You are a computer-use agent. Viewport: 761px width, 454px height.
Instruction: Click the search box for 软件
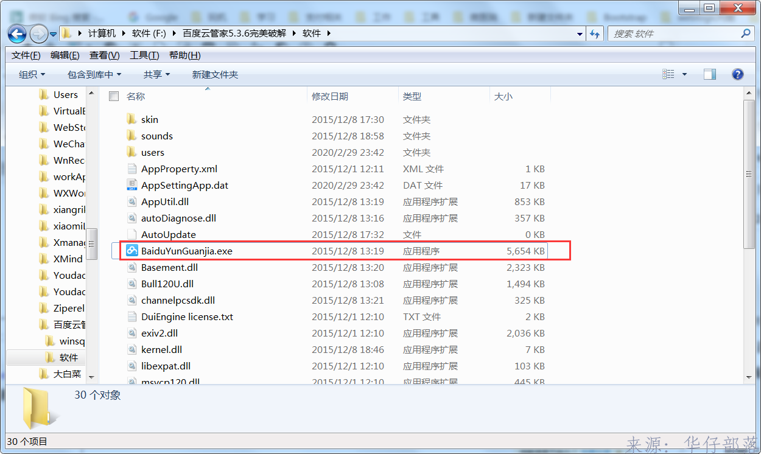674,33
